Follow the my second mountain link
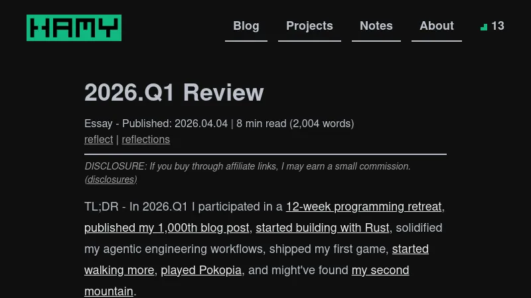 click(380, 270)
